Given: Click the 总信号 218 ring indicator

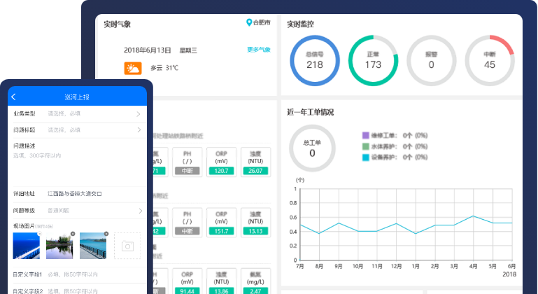Looking at the screenshot, I should tap(314, 59).
